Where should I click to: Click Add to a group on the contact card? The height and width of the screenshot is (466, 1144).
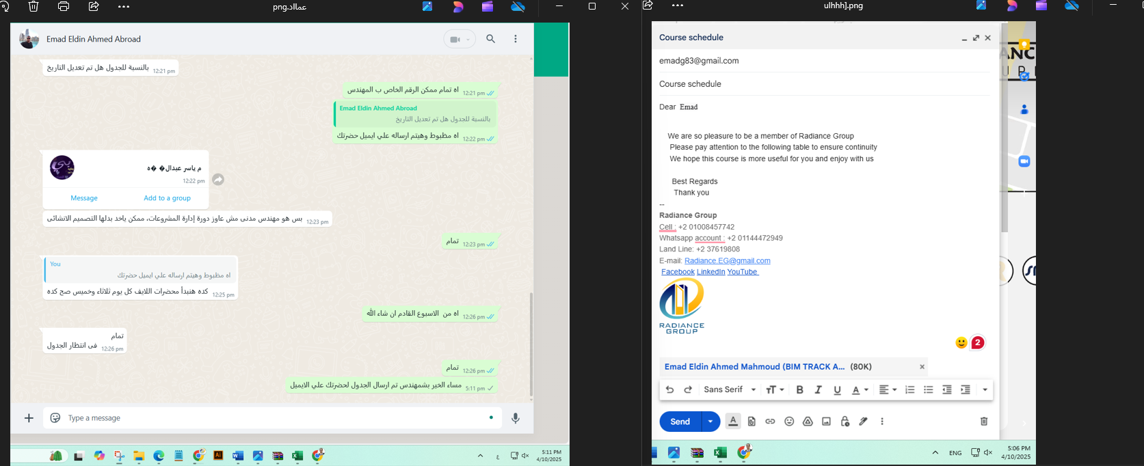(x=167, y=198)
